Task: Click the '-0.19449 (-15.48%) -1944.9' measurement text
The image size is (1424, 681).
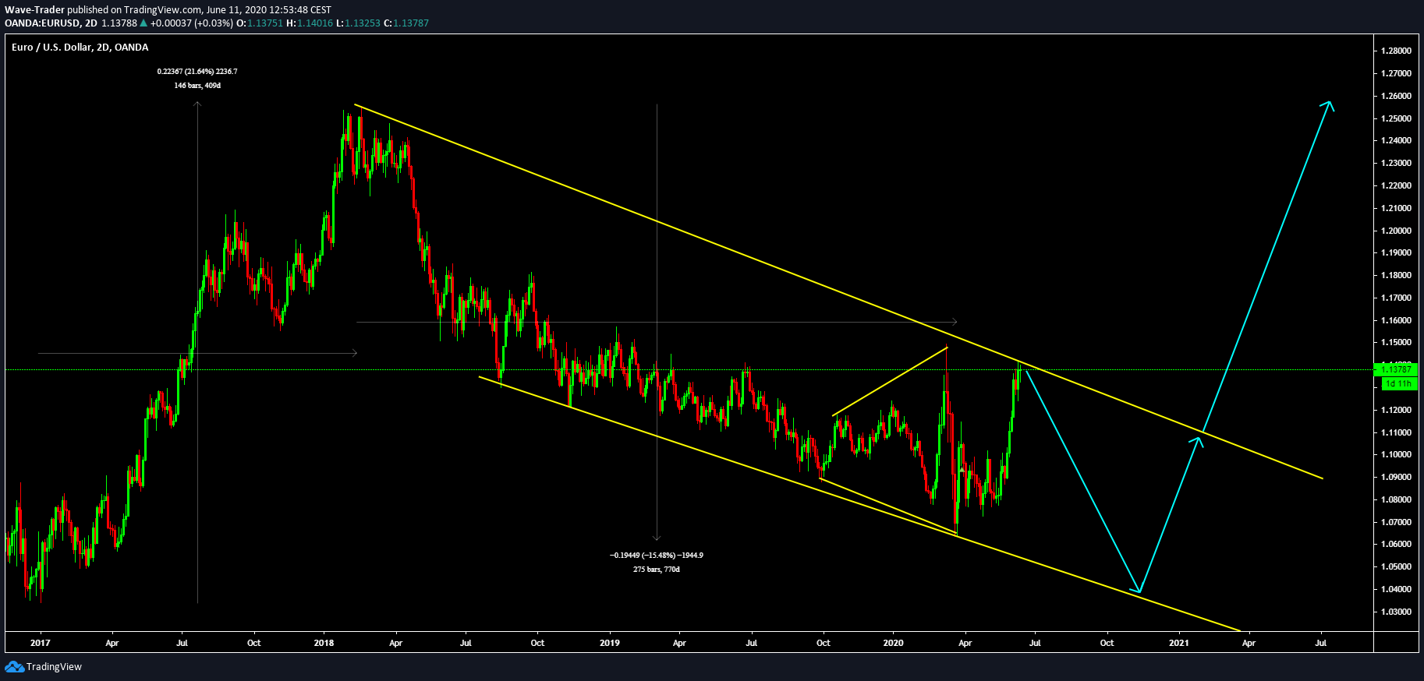Action: (x=657, y=556)
